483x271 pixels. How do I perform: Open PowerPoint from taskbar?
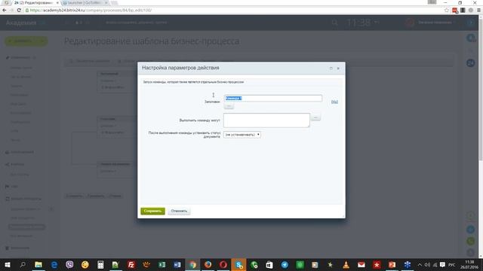coord(392,264)
